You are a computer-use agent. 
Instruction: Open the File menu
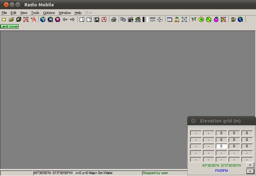click(4, 13)
